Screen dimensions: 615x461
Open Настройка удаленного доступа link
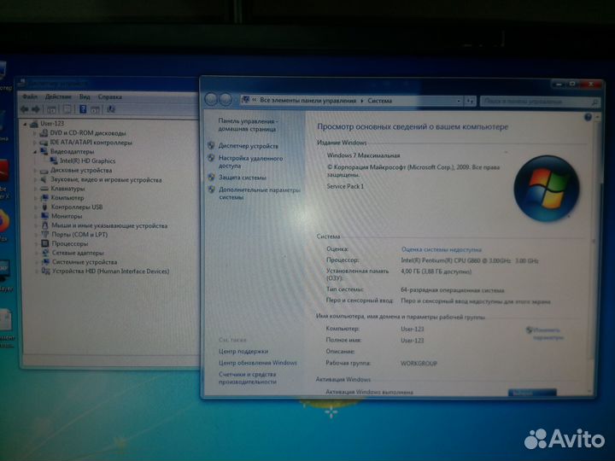pos(250,162)
